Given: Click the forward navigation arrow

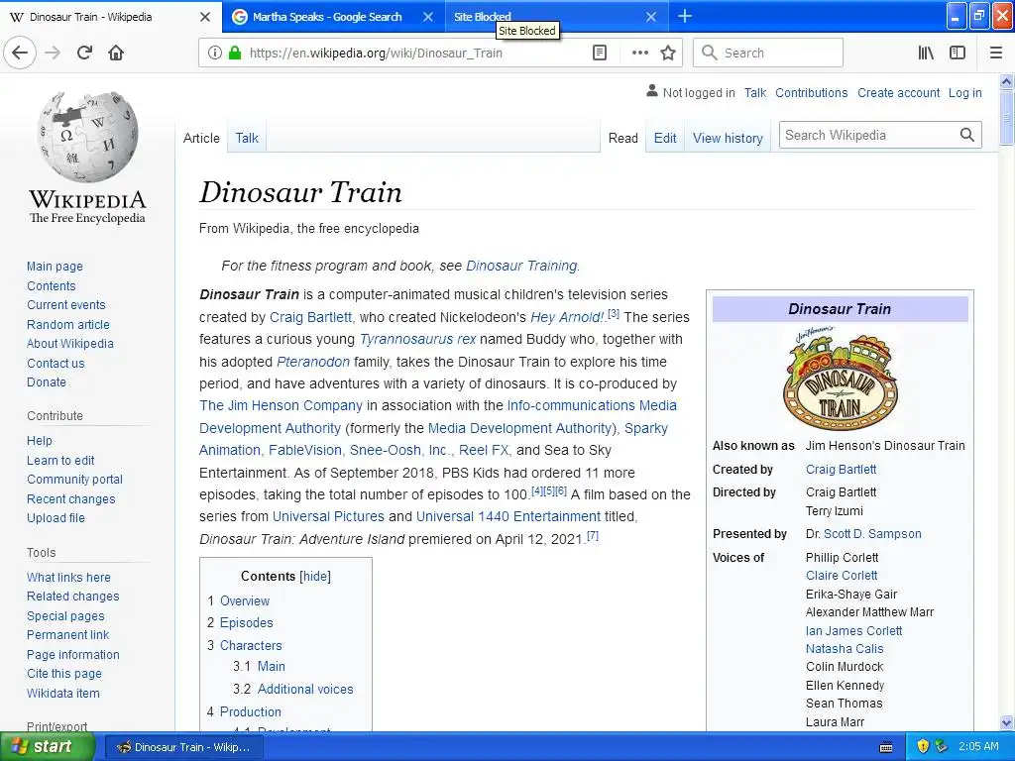Looking at the screenshot, I should 53,53.
